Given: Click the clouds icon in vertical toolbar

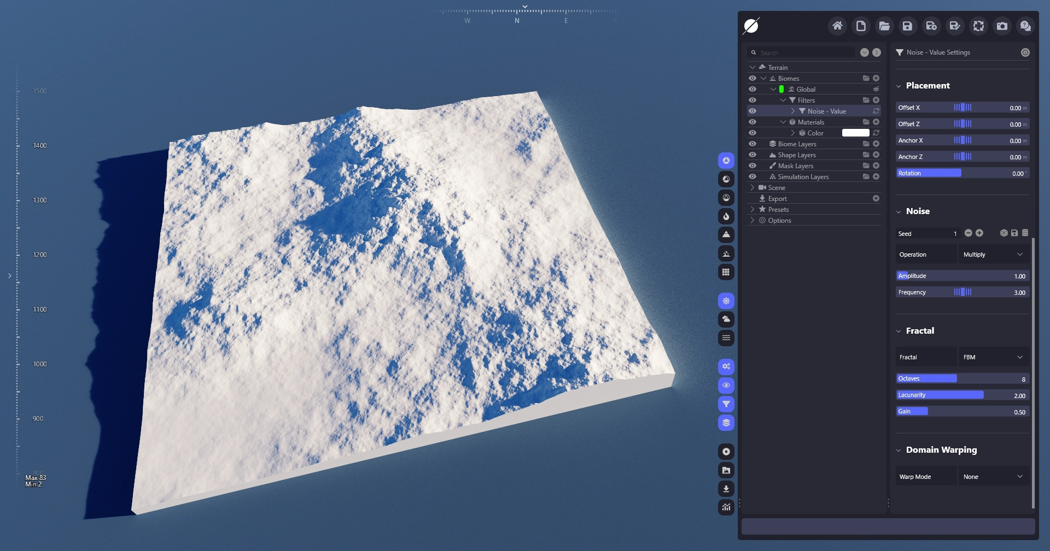Looking at the screenshot, I should [x=726, y=319].
